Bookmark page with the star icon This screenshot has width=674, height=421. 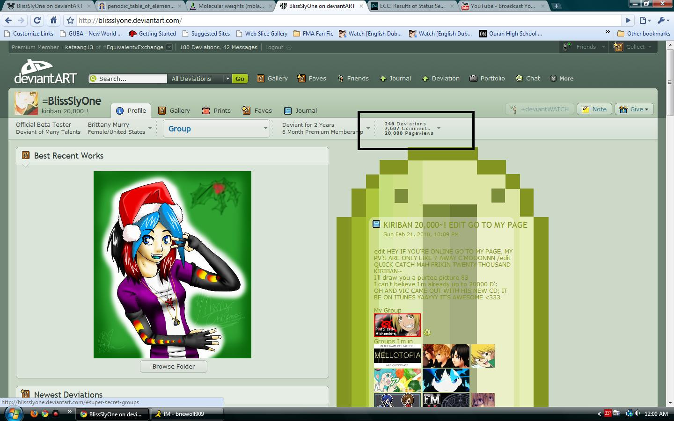click(x=70, y=21)
